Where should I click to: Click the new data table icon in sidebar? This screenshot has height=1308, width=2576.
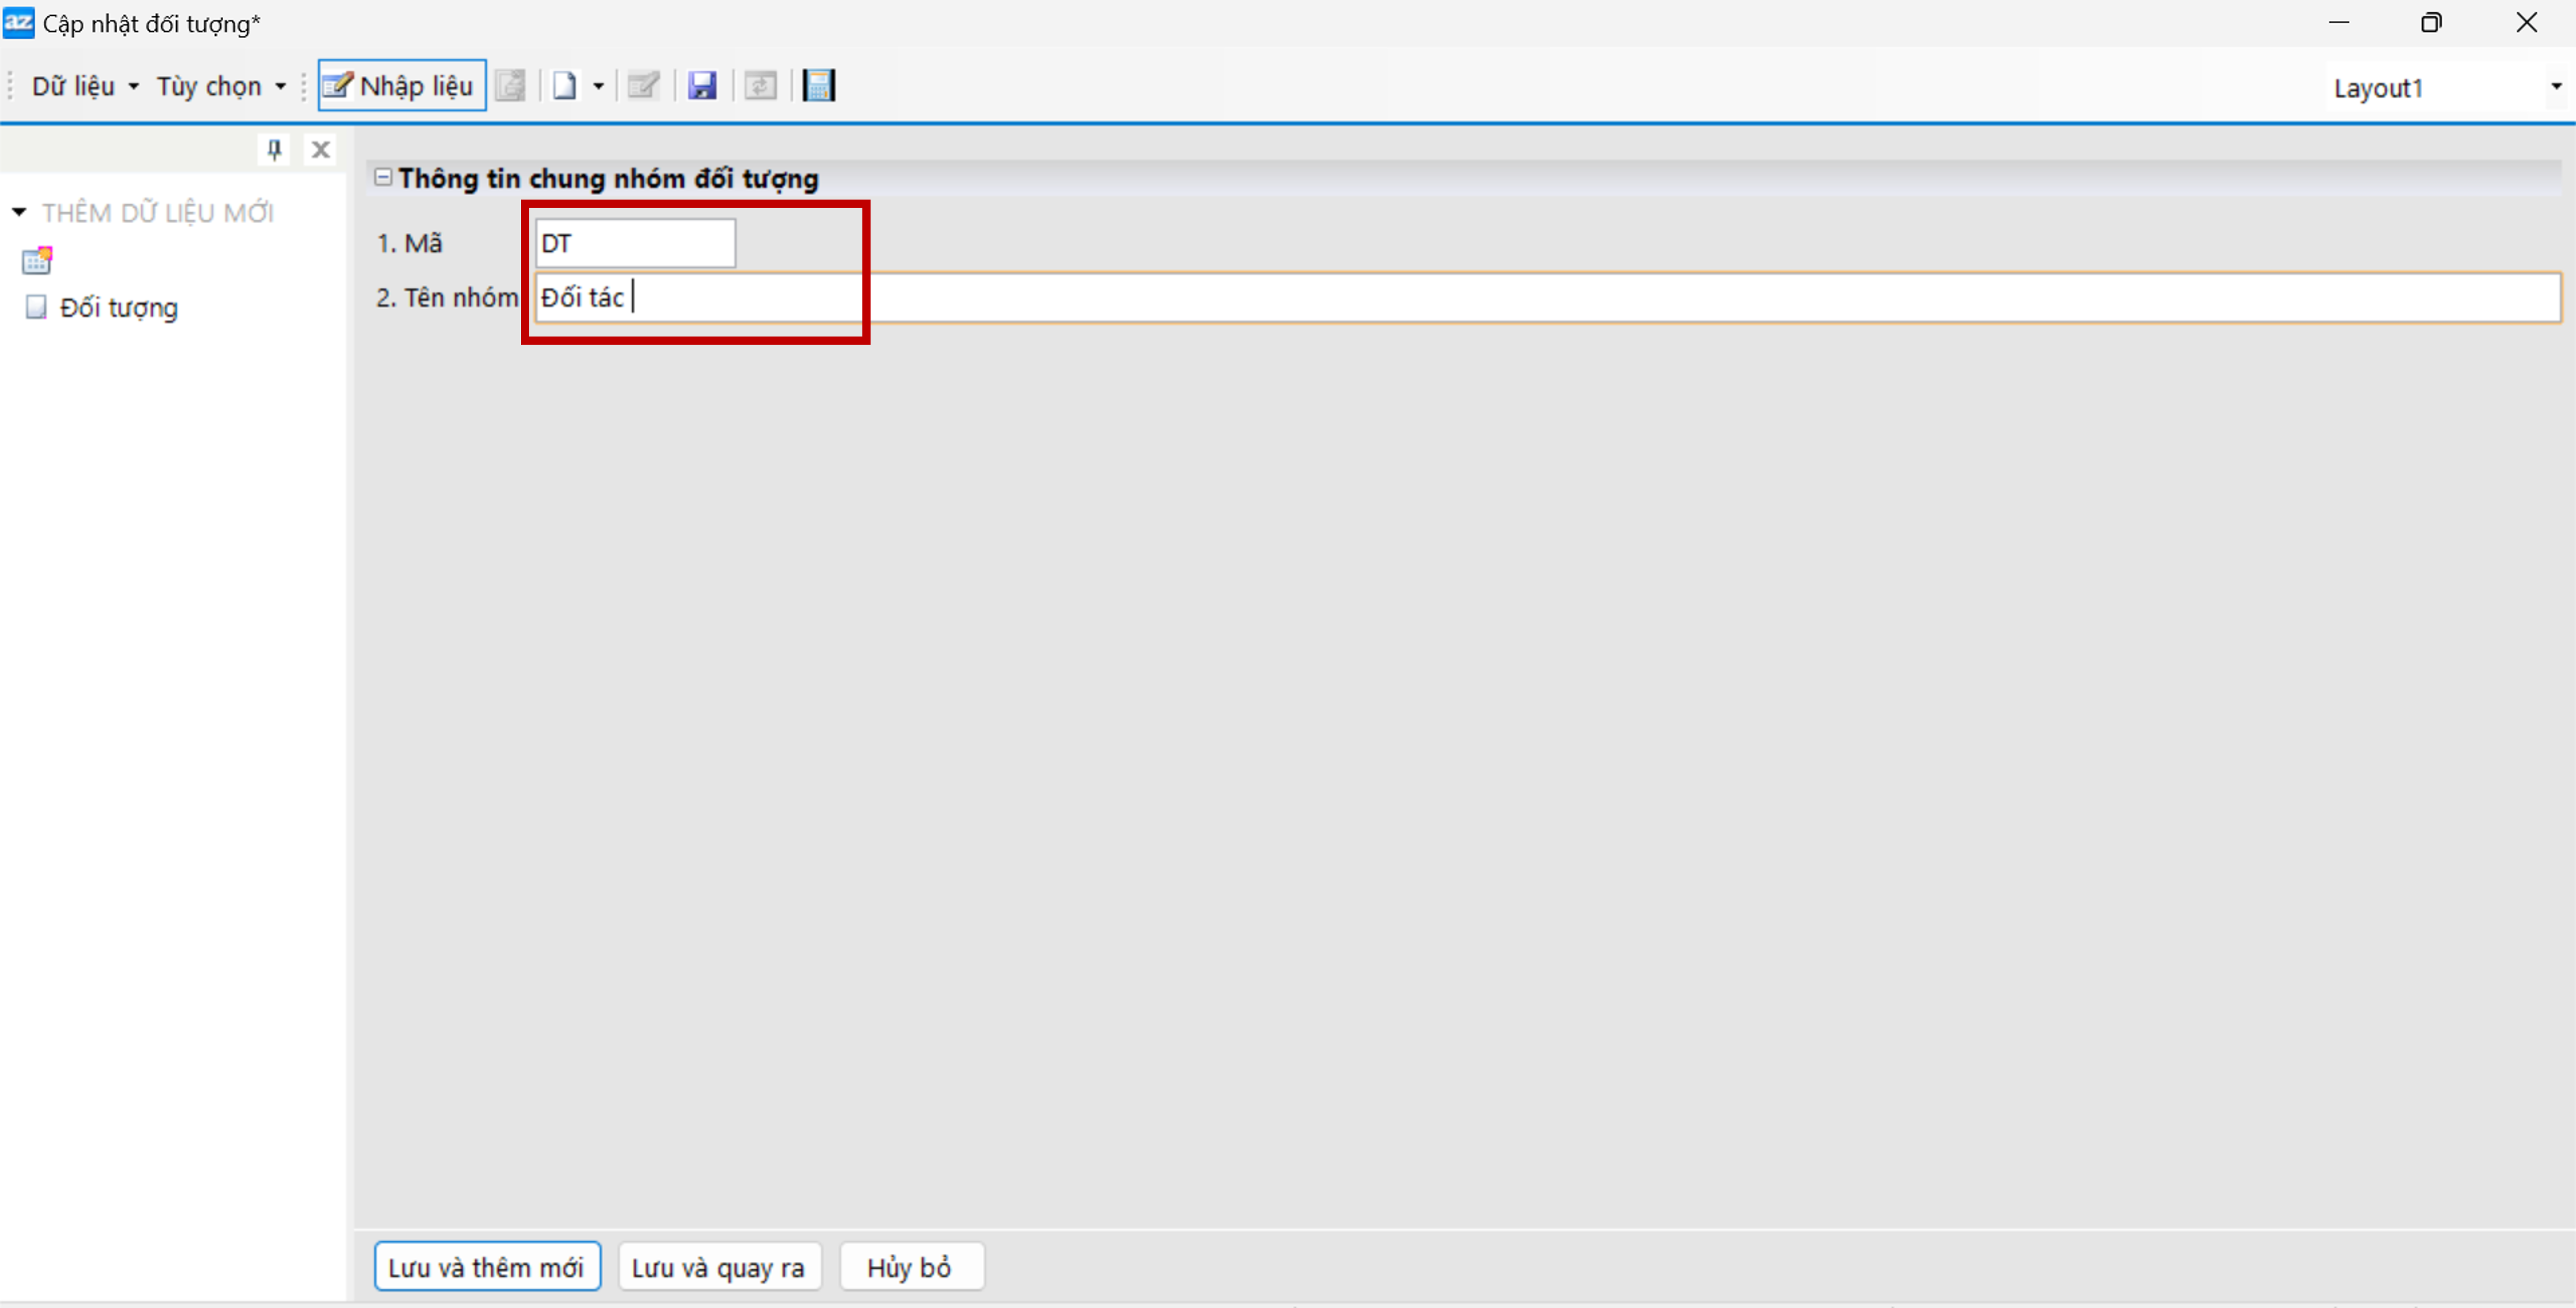[x=37, y=261]
